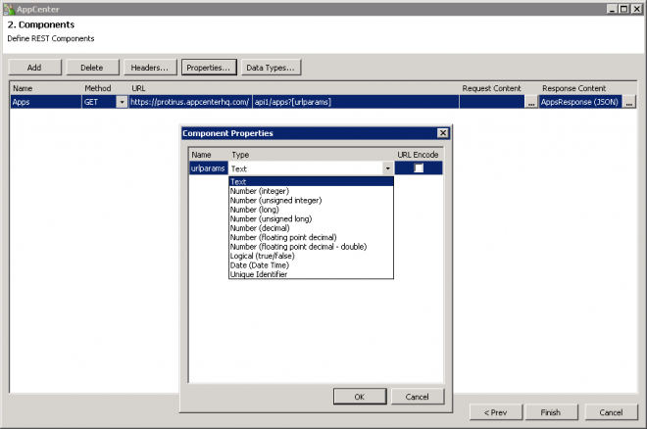Choose Text from the type list
This screenshot has width=647, height=429.
(311, 181)
